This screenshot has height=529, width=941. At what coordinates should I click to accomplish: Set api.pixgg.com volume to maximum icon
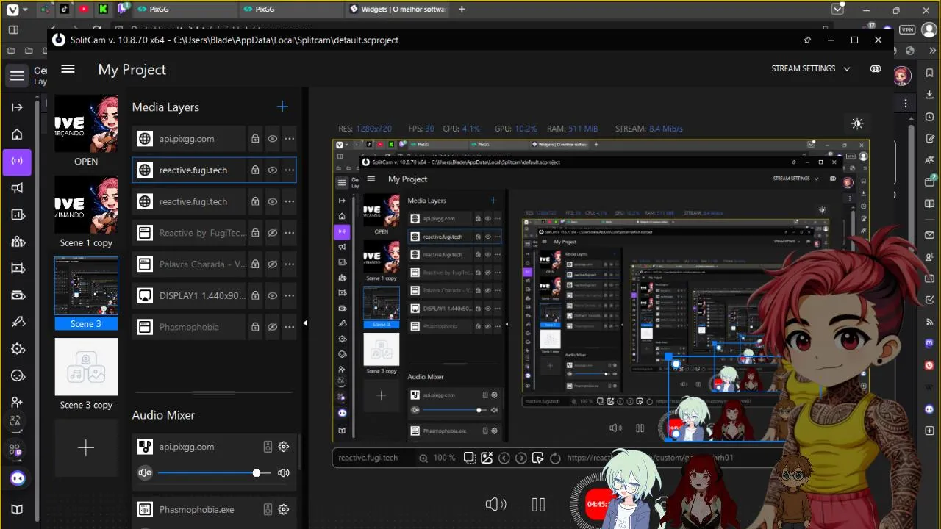(x=284, y=473)
